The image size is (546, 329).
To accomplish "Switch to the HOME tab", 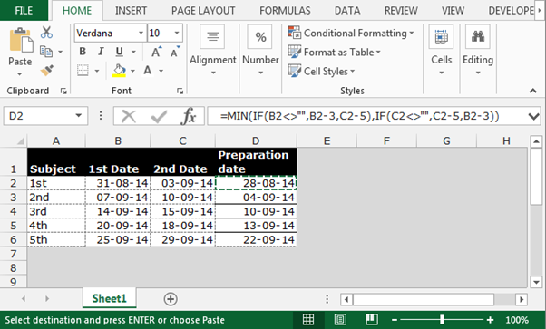I will point(77,11).
